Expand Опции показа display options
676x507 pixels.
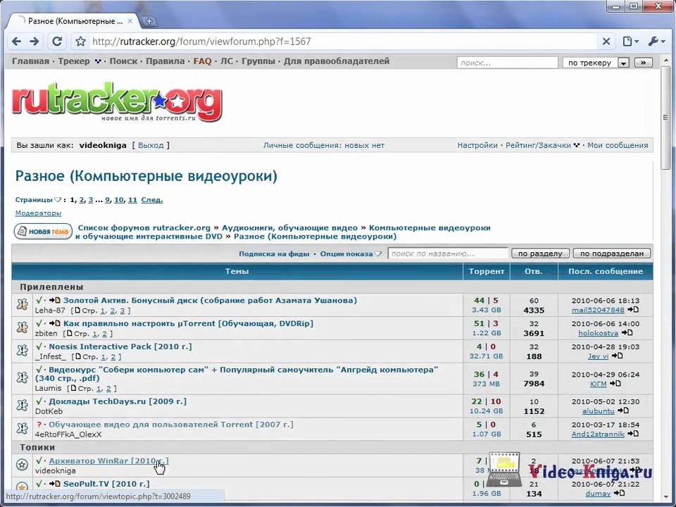tap(351, 254)
